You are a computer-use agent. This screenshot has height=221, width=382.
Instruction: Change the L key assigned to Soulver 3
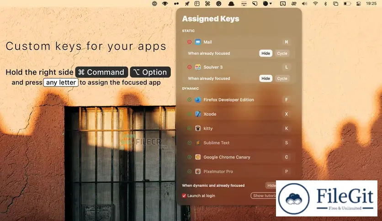[286, 67]
